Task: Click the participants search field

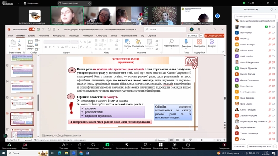Action: (x=255, y=16)
